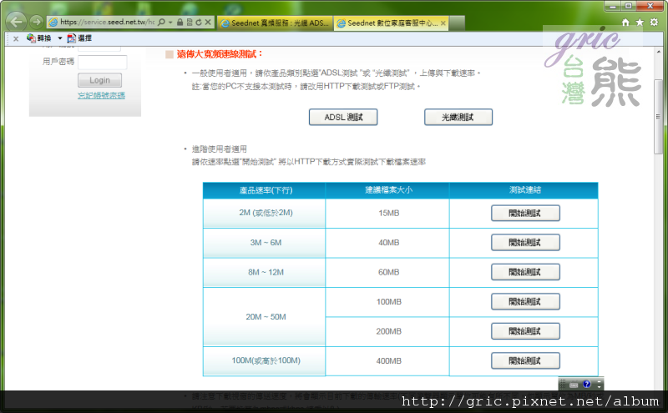Switch to the Seednet 寬頻服務 光纖 ADS tab
The width and height of the screenshot is (668, 413).
276,23
